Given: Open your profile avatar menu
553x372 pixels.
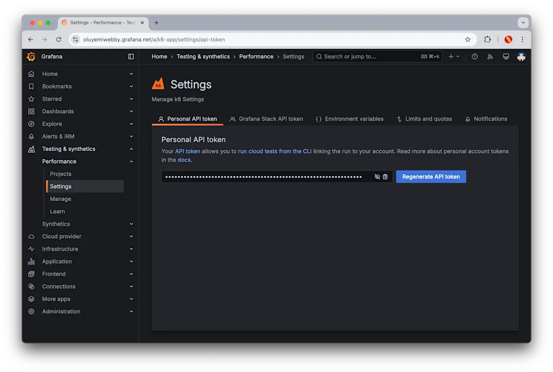Looking at the screenshot, I should 520,56.
